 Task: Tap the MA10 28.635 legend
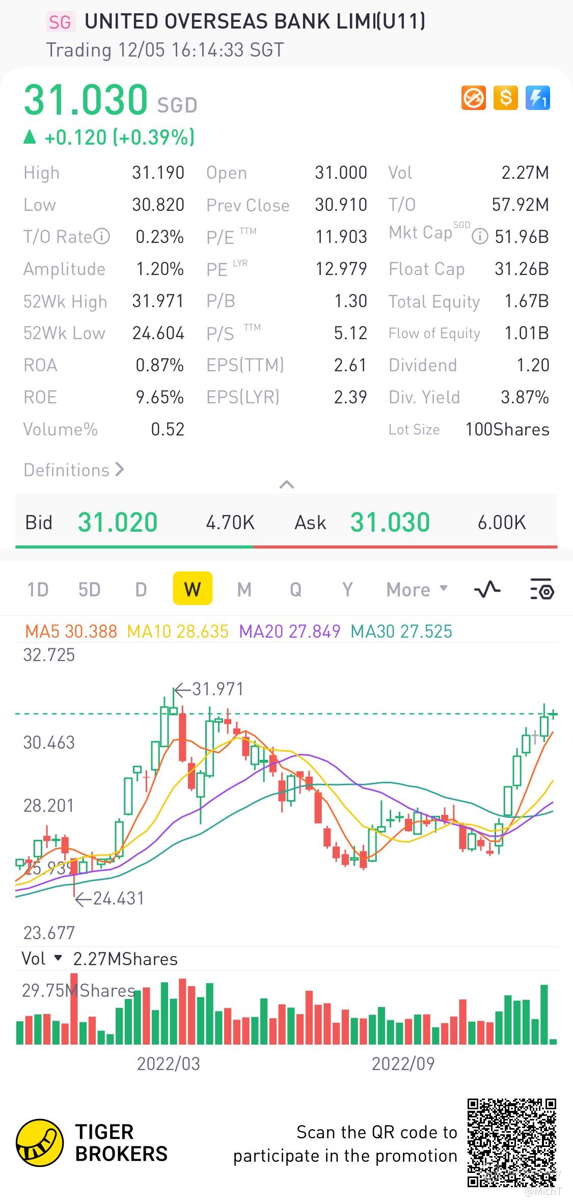tap(178, 632)
